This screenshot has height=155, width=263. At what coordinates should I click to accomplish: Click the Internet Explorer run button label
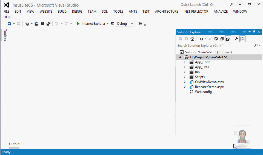pyautogui.click(x=93, y=24)
